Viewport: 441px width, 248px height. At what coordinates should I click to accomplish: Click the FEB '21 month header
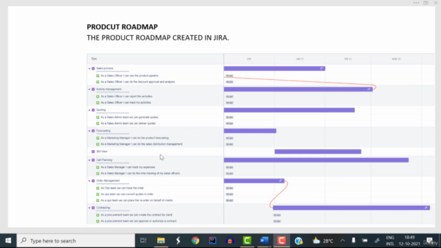(348, 59)
